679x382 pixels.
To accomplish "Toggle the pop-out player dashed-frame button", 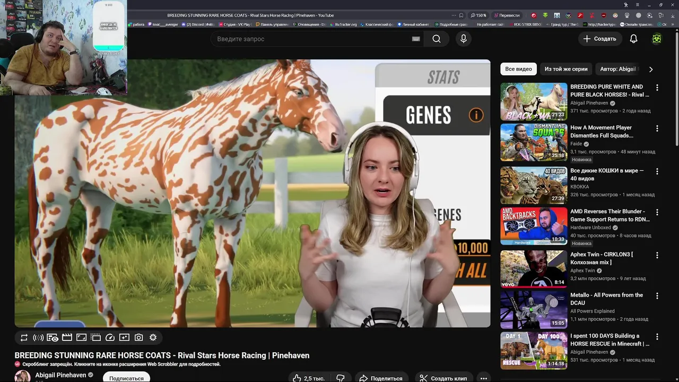I will 95,337.
